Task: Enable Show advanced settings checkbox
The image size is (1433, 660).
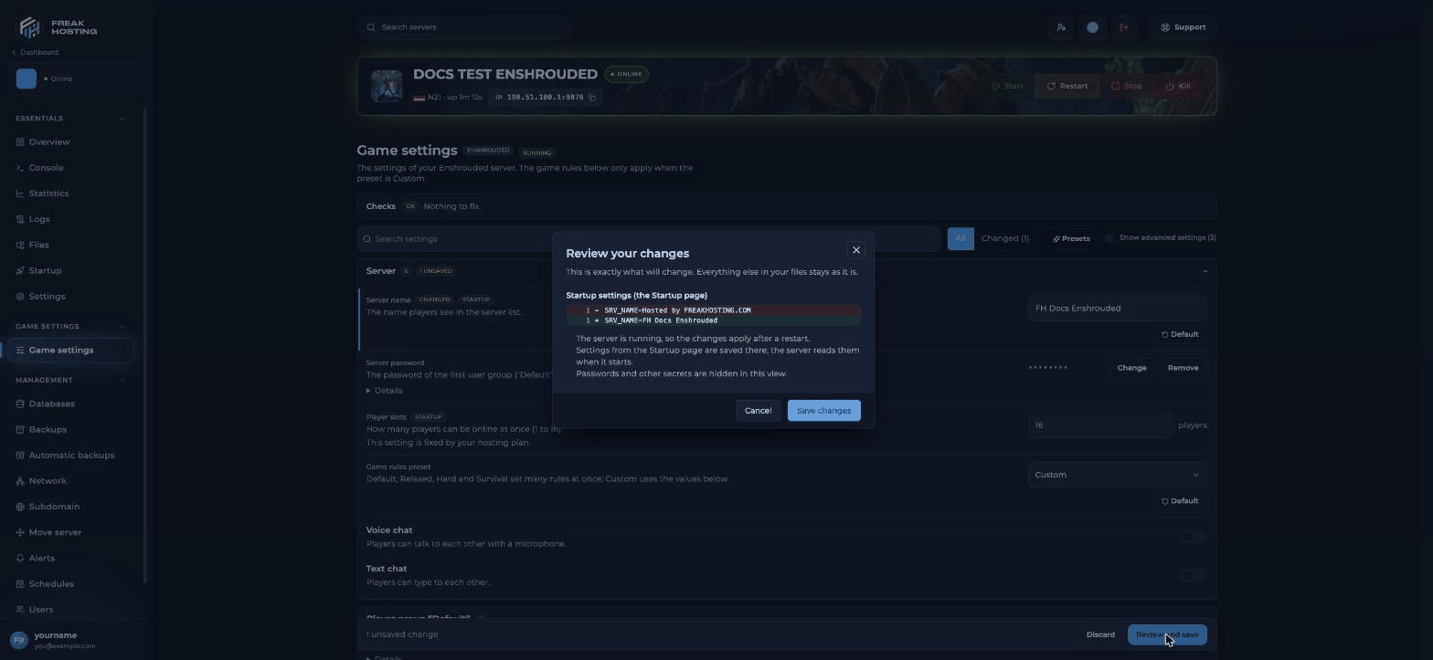Action: (x=1109, y=238)
